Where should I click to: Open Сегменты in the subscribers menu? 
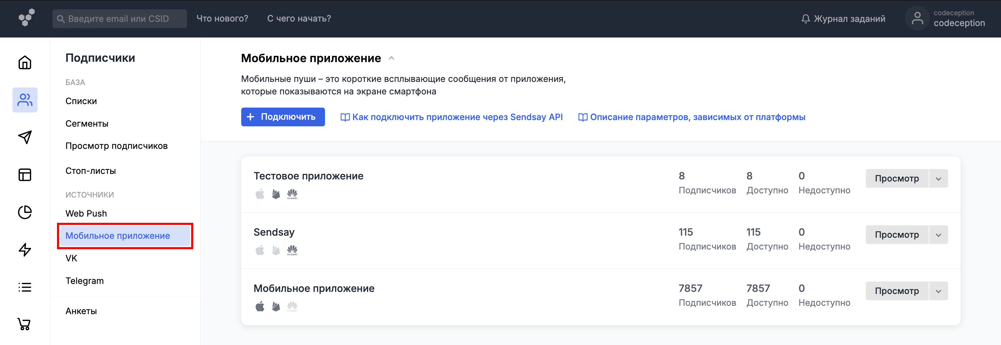(x=87, y=124)
